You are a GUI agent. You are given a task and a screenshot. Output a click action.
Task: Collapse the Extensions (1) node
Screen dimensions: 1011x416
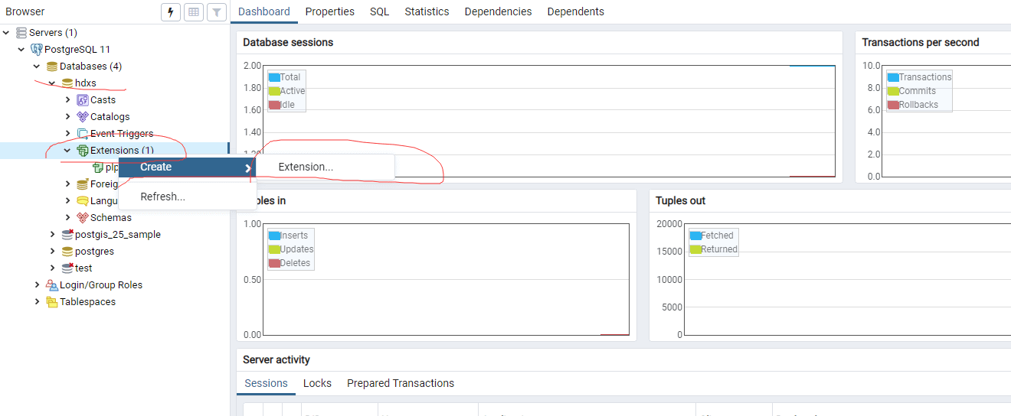[x=68, y=151]
